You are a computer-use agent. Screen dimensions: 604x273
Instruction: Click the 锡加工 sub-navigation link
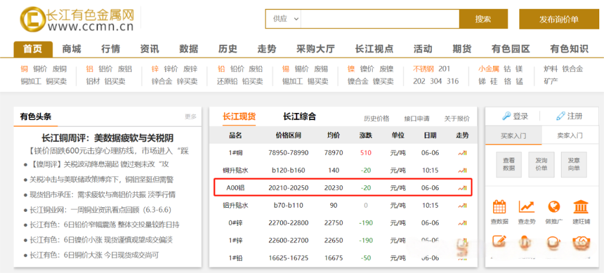click(293, 82)
